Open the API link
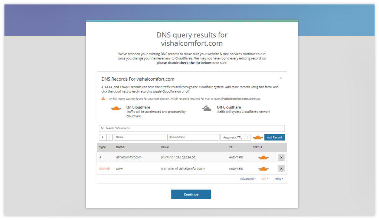 [265, 179]
